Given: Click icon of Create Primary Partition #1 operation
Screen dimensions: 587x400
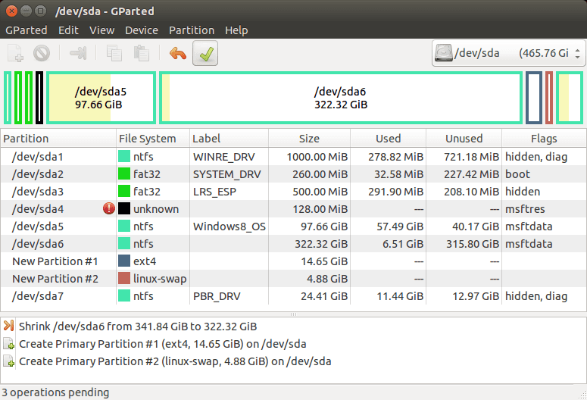Looking at the screenshot, I should pyautogui.click(x=8, y=343).
